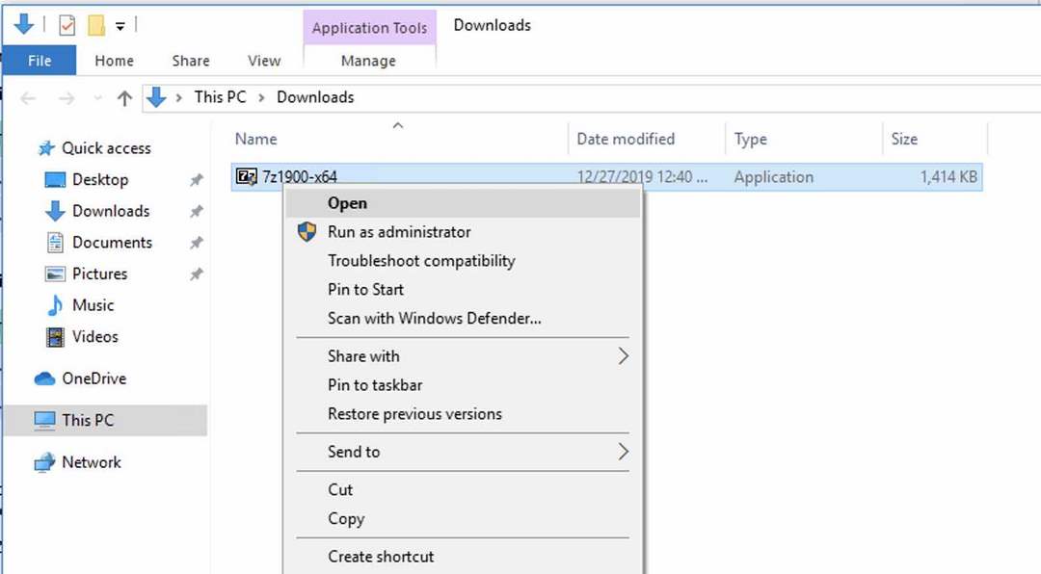Open the recent locations dropdown arrow

tap(98, 98)
